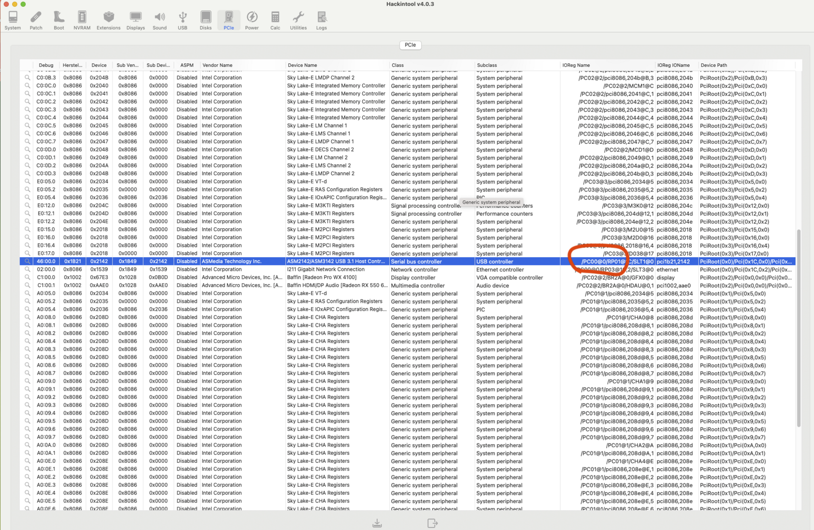Sort by the Device Name column header
The width and height of the screenshot is (814, 530).
click(336, 65)
